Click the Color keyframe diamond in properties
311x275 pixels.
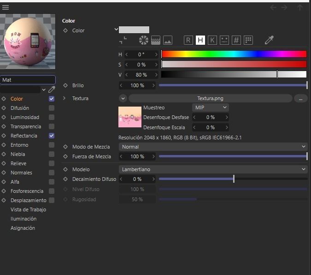65,30
